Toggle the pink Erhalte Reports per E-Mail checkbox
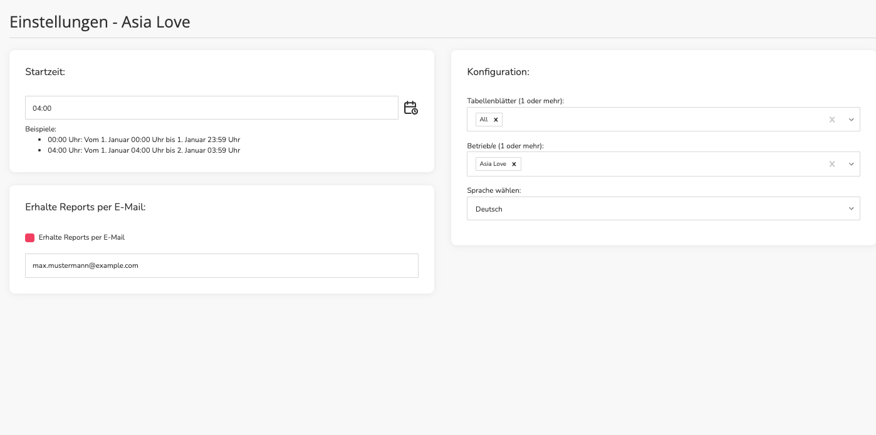The image size is (876, 435). point(30,238)
